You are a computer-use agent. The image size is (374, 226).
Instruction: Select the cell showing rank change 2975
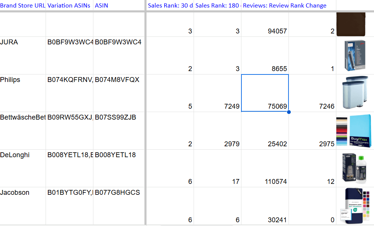[x=312, y=130]
